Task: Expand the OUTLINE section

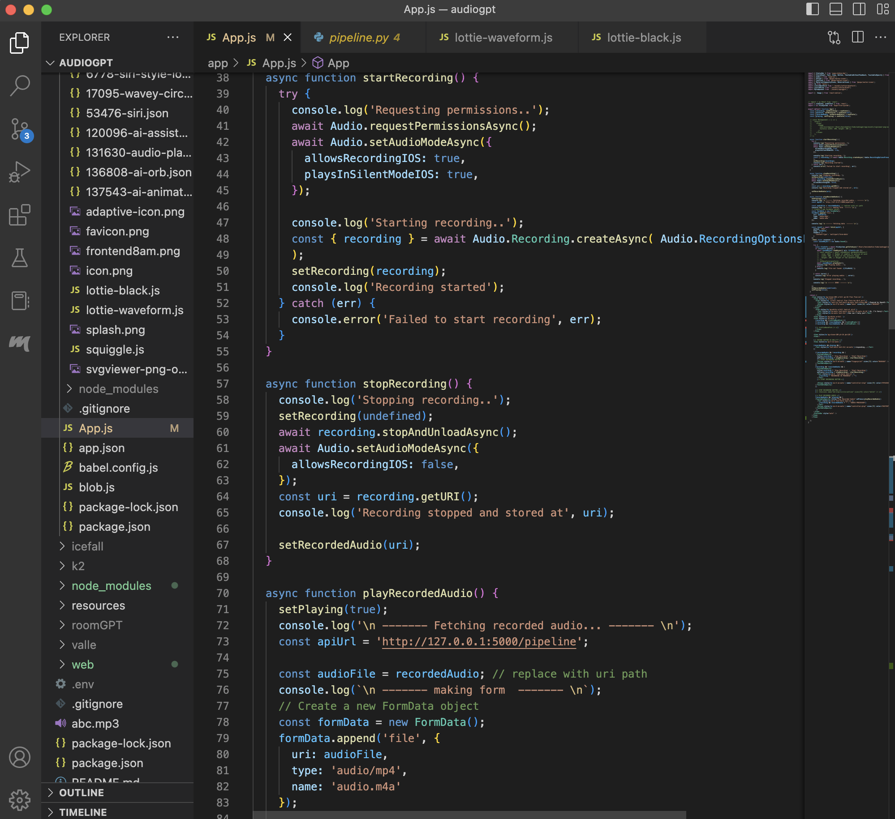Action: tap(81, 793)
